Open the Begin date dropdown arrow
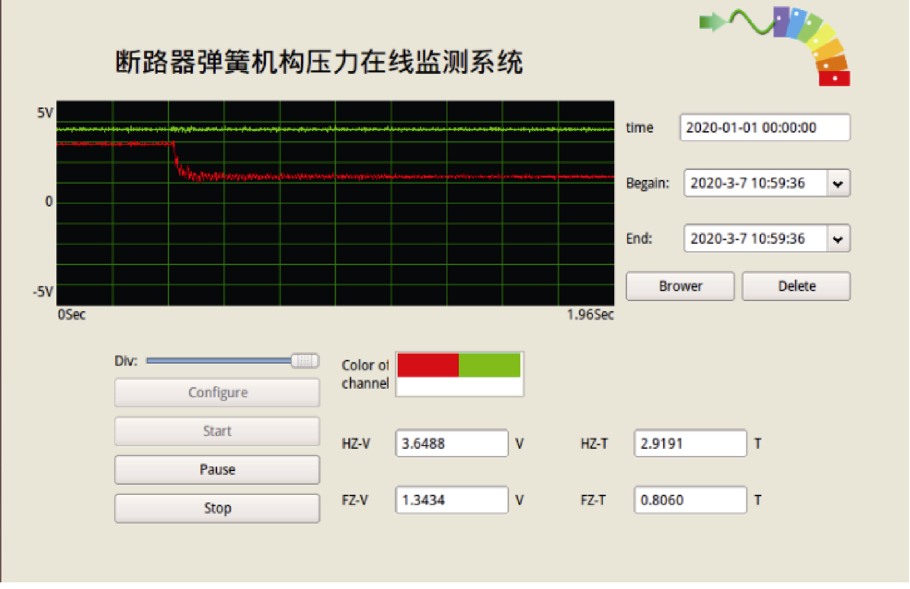The height and width of the screenshot is (589, 910). click(837, 183)
